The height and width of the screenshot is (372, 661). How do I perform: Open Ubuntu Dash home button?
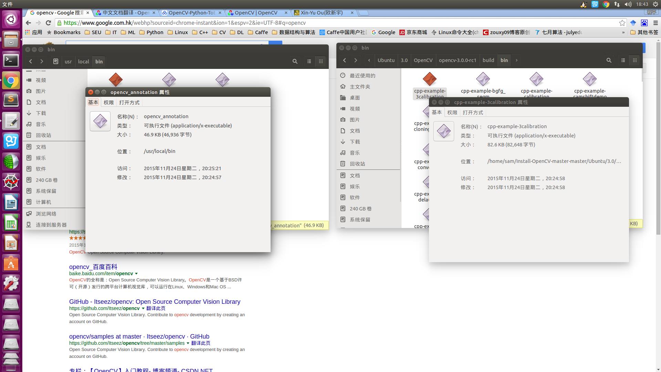[11, 19]
